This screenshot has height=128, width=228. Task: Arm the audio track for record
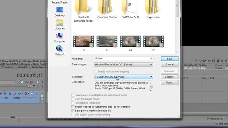pyautogui.click(x=1, y=94)
